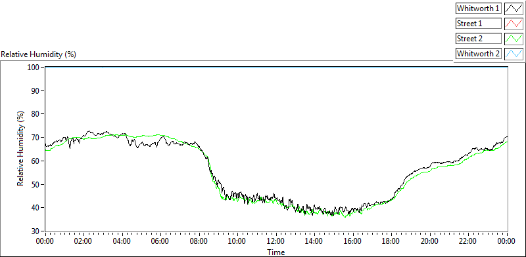Select the Street 2 green plot icon
Image resolution: width=526 pixels, height=257 pixels.
[x=514, y=39]
